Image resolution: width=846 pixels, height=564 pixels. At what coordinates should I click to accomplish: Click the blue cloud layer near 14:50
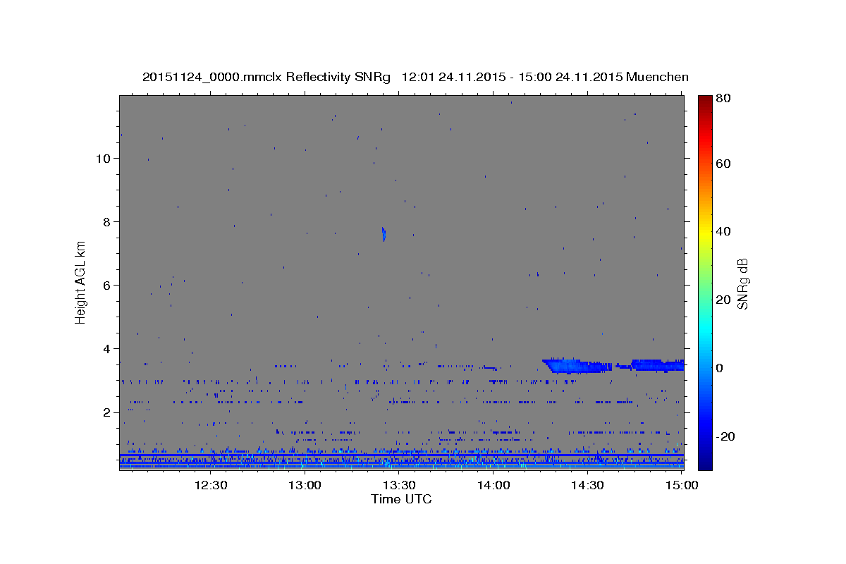(x=657, y=364)
